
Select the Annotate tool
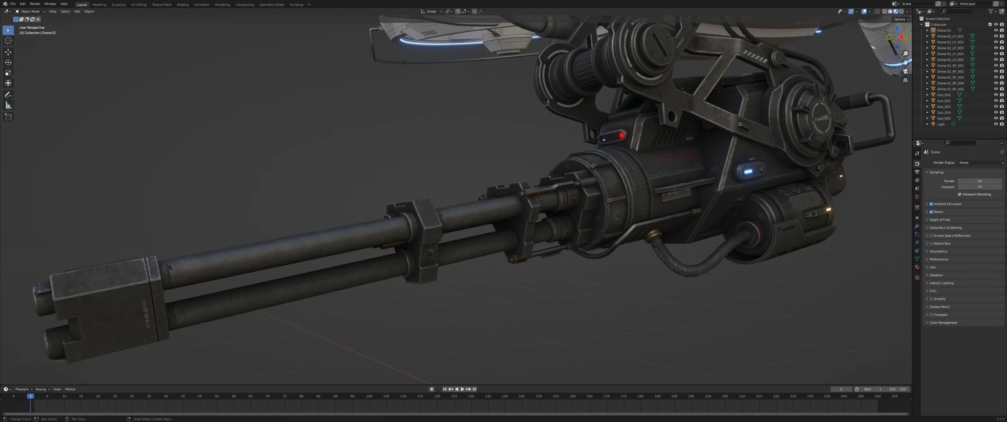pos(8,94)
